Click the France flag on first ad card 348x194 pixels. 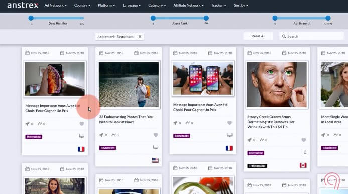[x=81, y=149]
